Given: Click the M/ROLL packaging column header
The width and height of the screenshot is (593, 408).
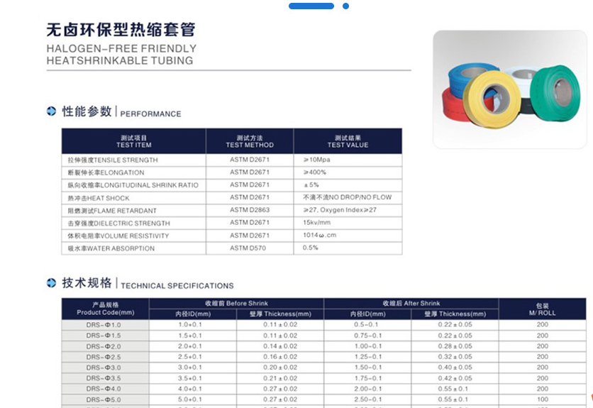Looking at the screenshot, I should [542, 309].
